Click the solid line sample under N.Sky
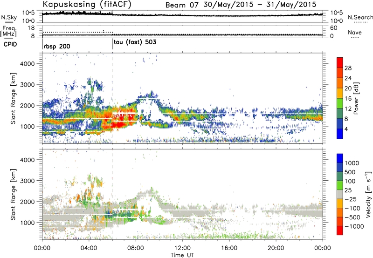 [9, 22]
